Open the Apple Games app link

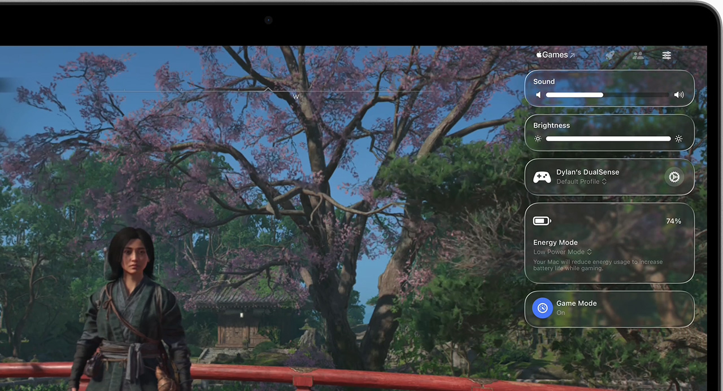tap(555, 55)
